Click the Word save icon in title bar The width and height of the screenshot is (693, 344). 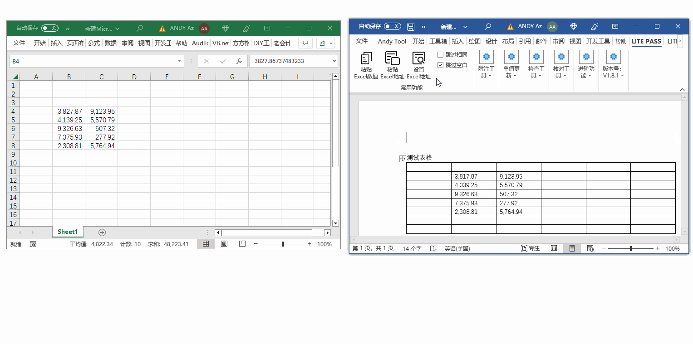[410, 27]
